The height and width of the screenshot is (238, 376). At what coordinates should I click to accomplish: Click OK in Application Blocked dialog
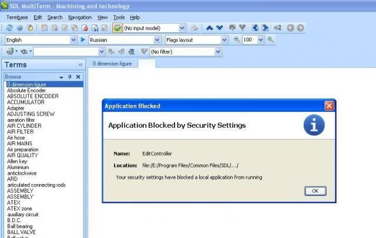click(x=315, y=191)
